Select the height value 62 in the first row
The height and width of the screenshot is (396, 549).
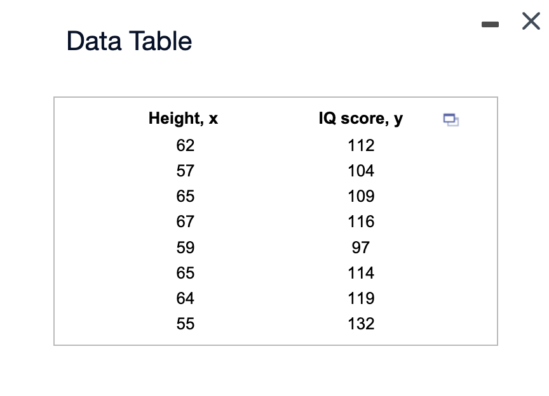click(x=185, y=145)
